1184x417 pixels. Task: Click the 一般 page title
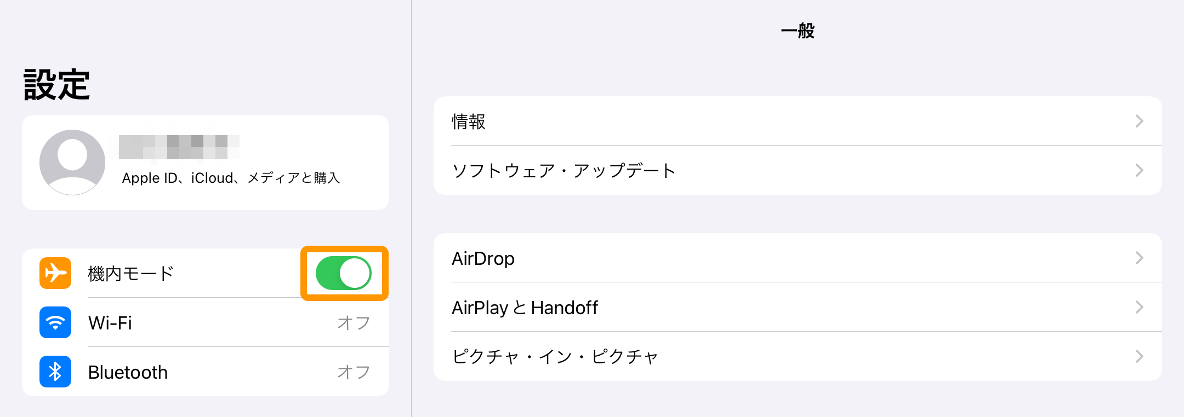pos(798,31)
